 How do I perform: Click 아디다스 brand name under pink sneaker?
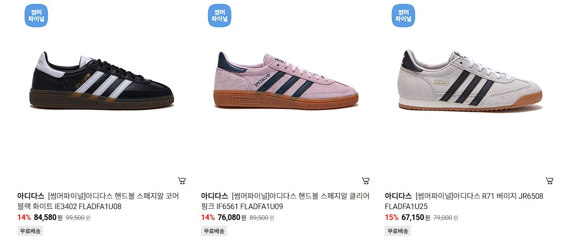214,196
